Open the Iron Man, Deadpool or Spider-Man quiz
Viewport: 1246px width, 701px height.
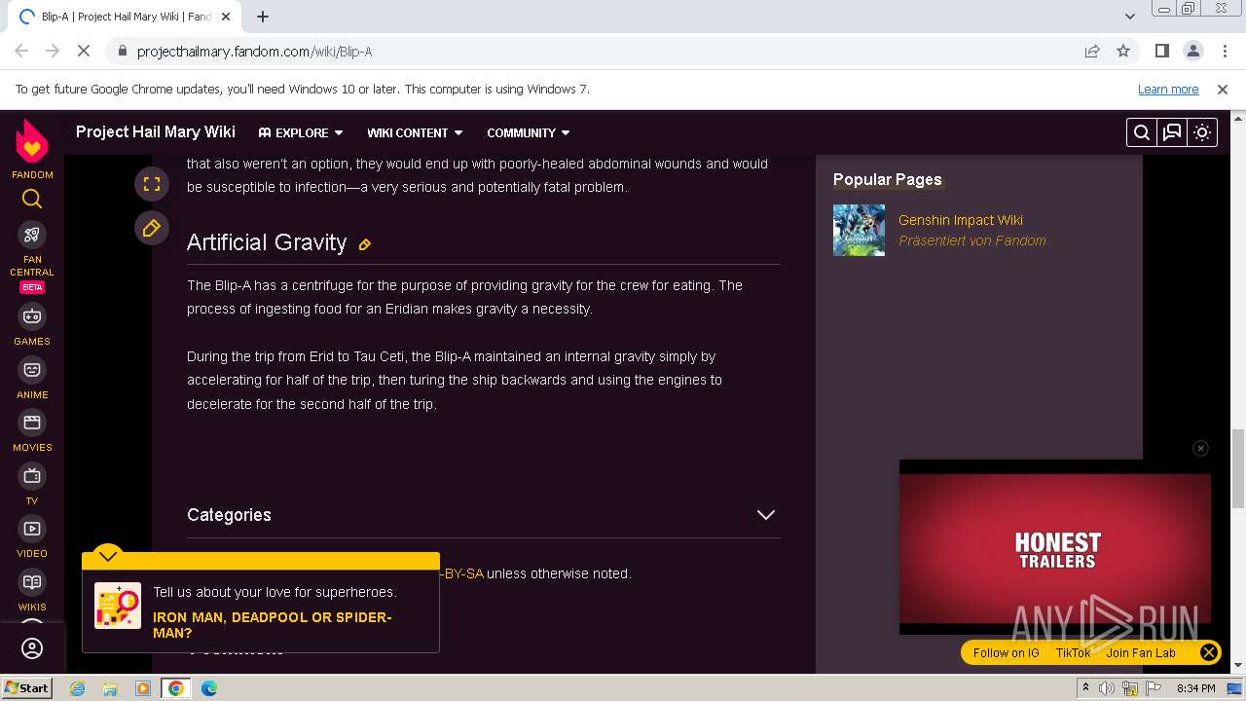click(x=273, y=625)
